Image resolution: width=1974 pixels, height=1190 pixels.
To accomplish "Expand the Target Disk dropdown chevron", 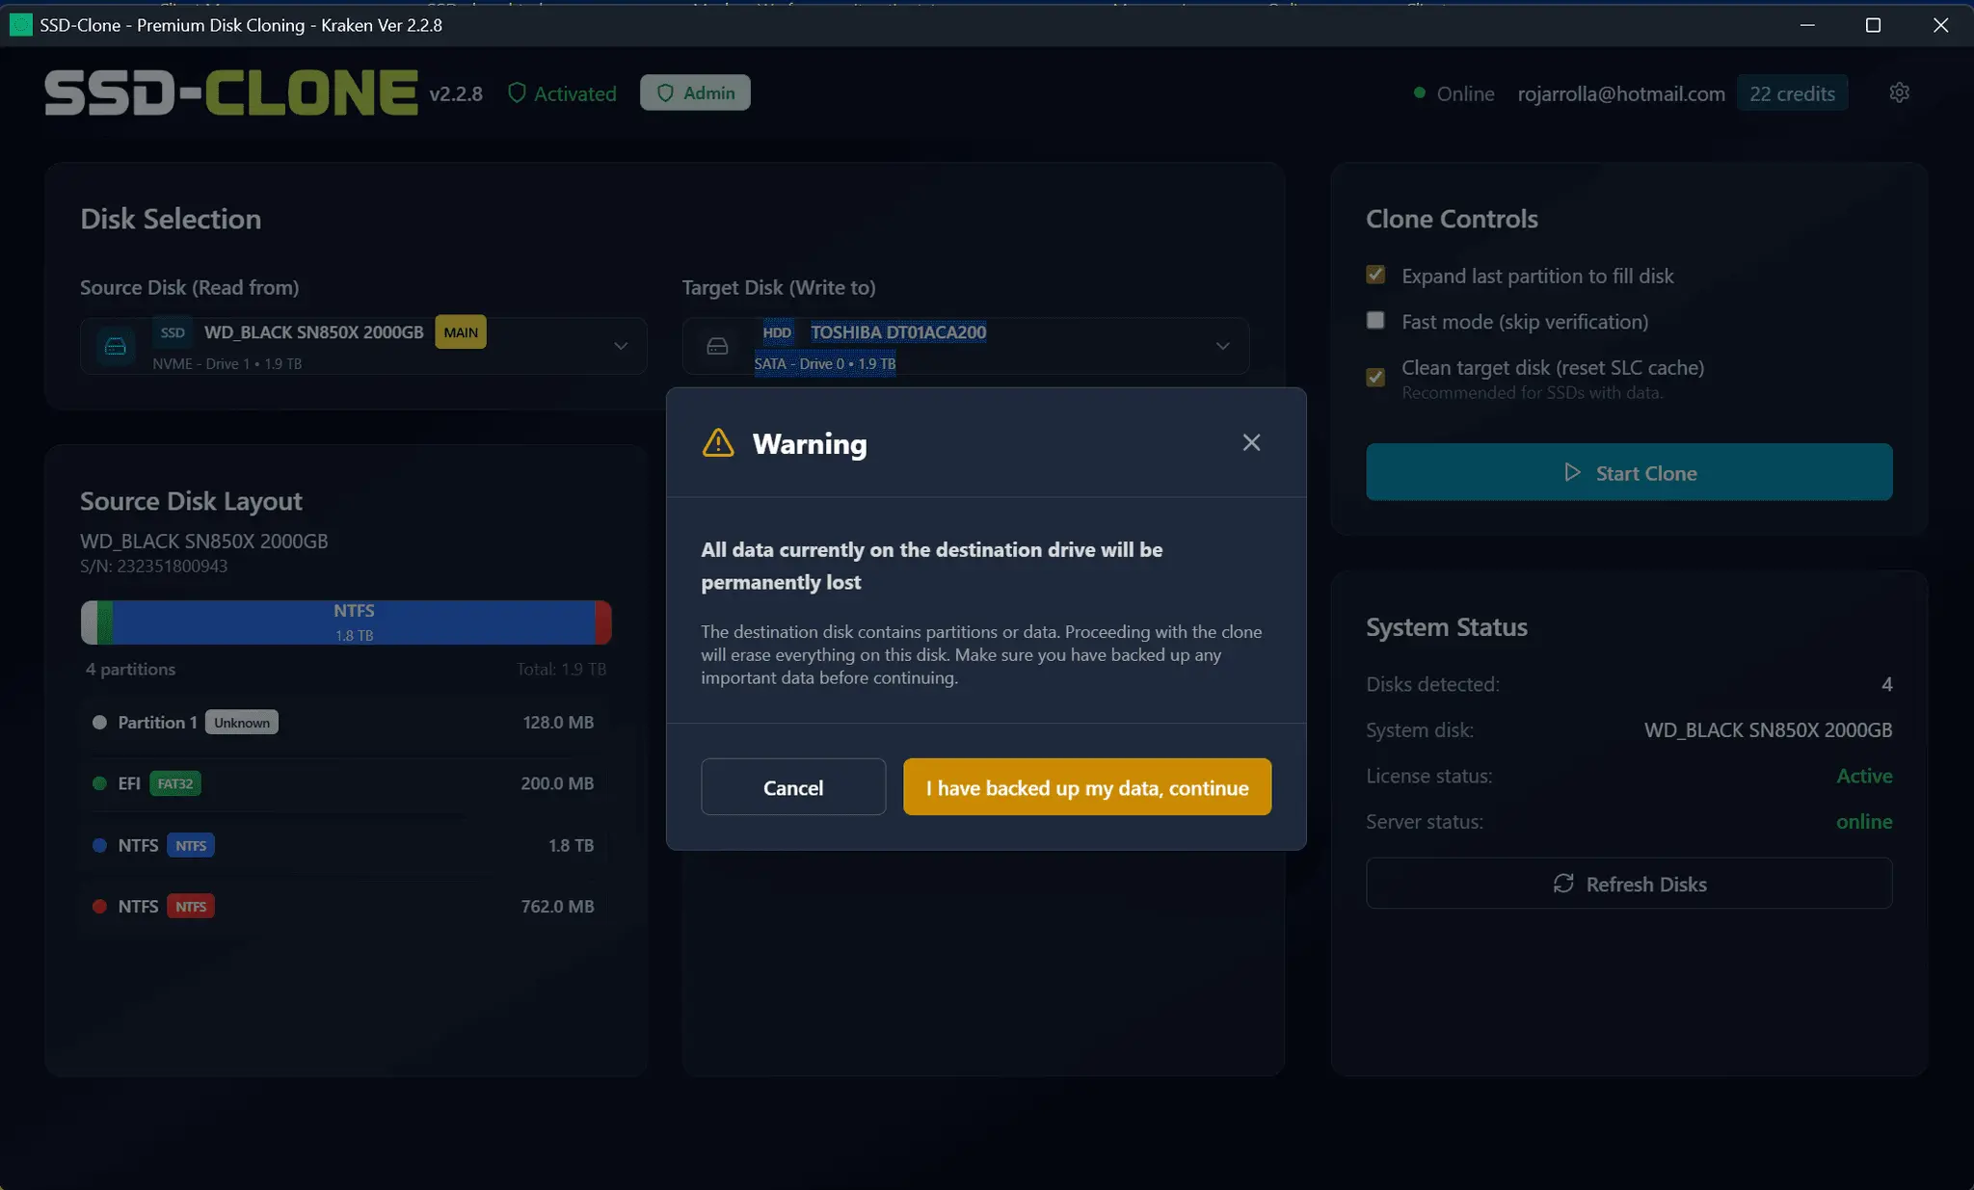I will click(1222, 346).
